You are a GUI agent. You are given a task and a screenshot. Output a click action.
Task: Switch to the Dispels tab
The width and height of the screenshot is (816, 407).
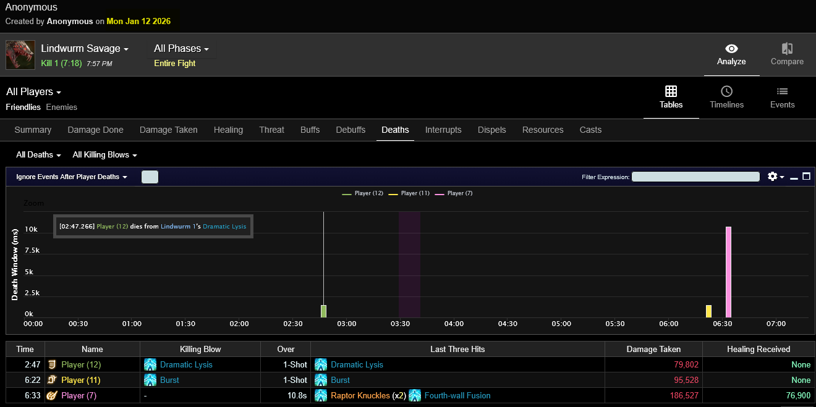point(492,130)
